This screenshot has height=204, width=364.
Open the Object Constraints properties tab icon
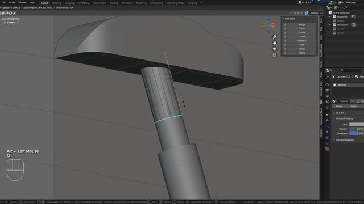click(327, 138)
